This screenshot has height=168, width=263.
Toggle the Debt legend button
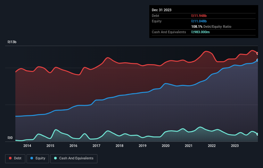pos(15,158)
